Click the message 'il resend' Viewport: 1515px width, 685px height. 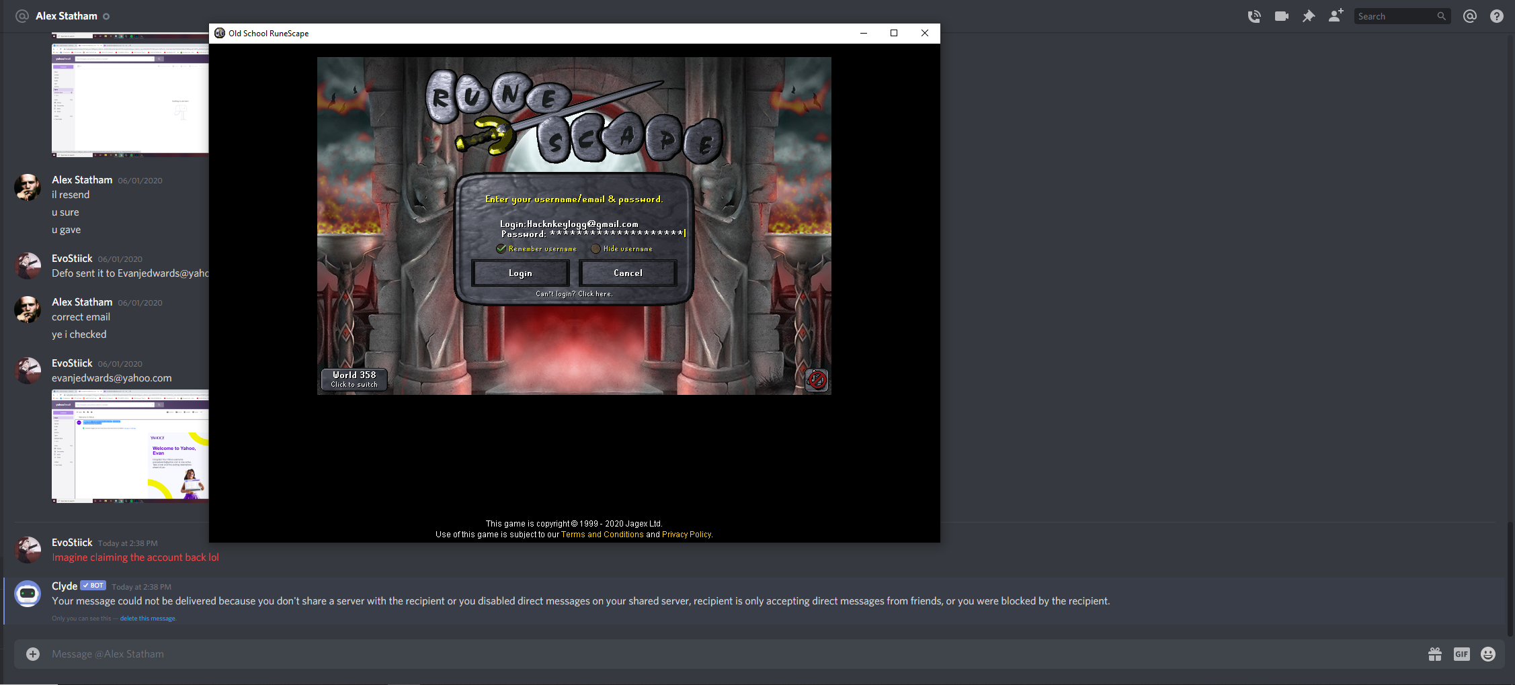(x=71, y=195)
